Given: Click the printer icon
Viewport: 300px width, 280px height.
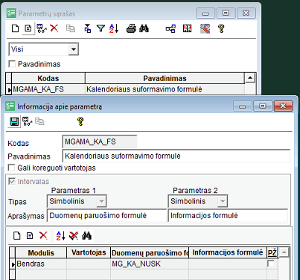Looking at the screenshot, I should 131,28.
